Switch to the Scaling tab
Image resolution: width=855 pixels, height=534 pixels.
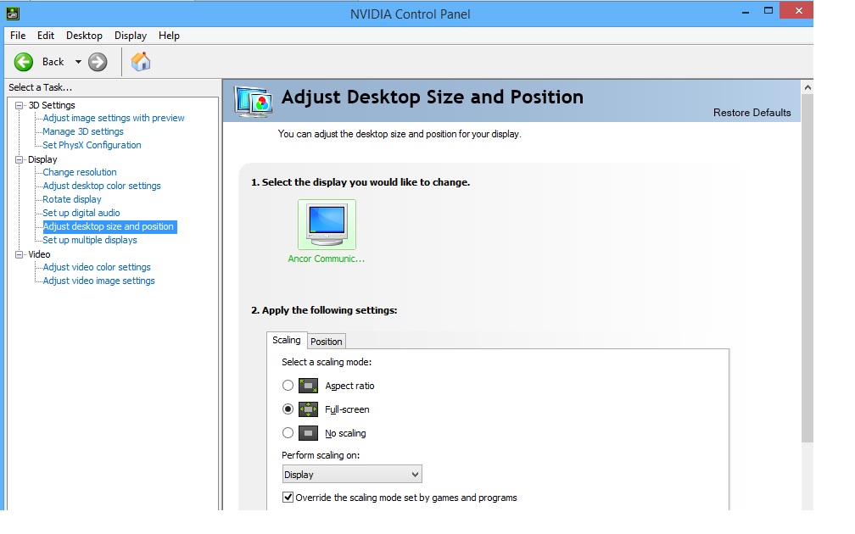coord(287,340)
